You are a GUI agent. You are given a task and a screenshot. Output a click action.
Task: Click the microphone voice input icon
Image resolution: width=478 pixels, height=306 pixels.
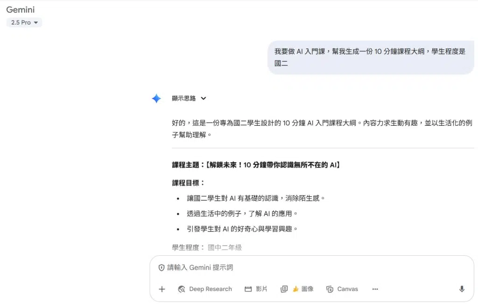coord(462,289)
